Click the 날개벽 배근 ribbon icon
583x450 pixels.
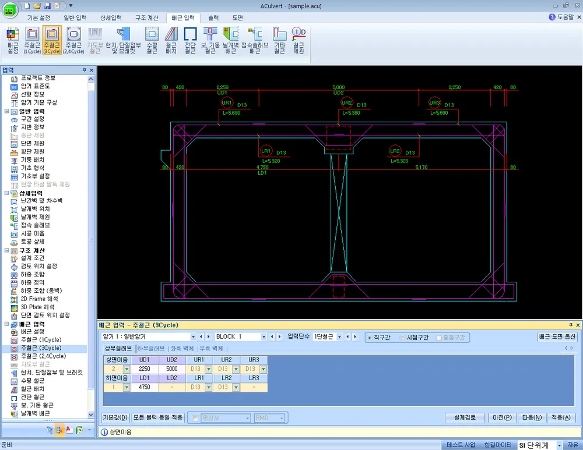click(x=230, y=41)
